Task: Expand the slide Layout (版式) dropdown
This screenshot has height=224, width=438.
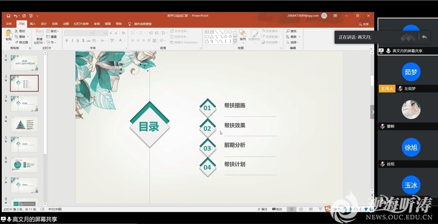Action: [53, 31]
